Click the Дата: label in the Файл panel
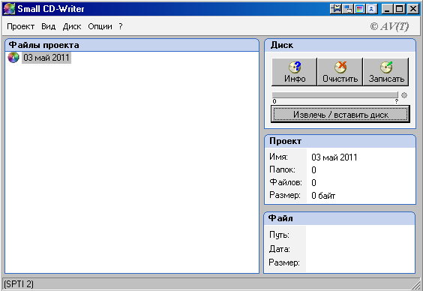Viewport: 423px width, 291px height. 279,249
